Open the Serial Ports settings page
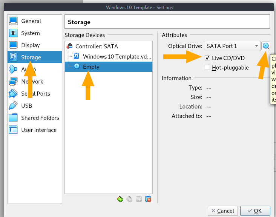This screenshot has height=217, width=276. point(35,94)
